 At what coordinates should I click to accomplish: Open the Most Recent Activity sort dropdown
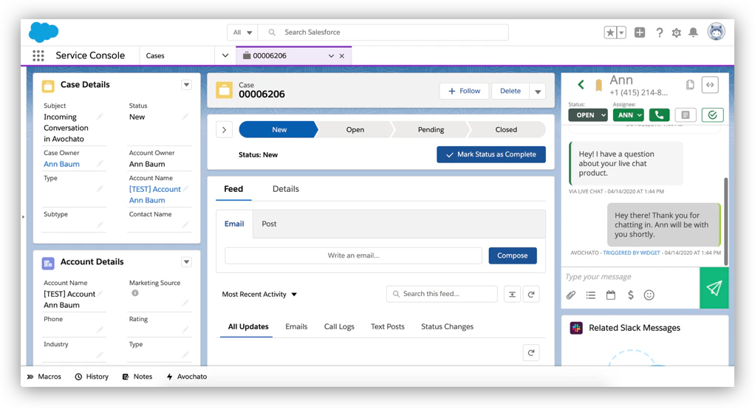click(259, 294)
